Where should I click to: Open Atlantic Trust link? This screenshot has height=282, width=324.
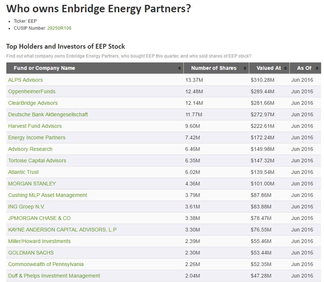23,172
